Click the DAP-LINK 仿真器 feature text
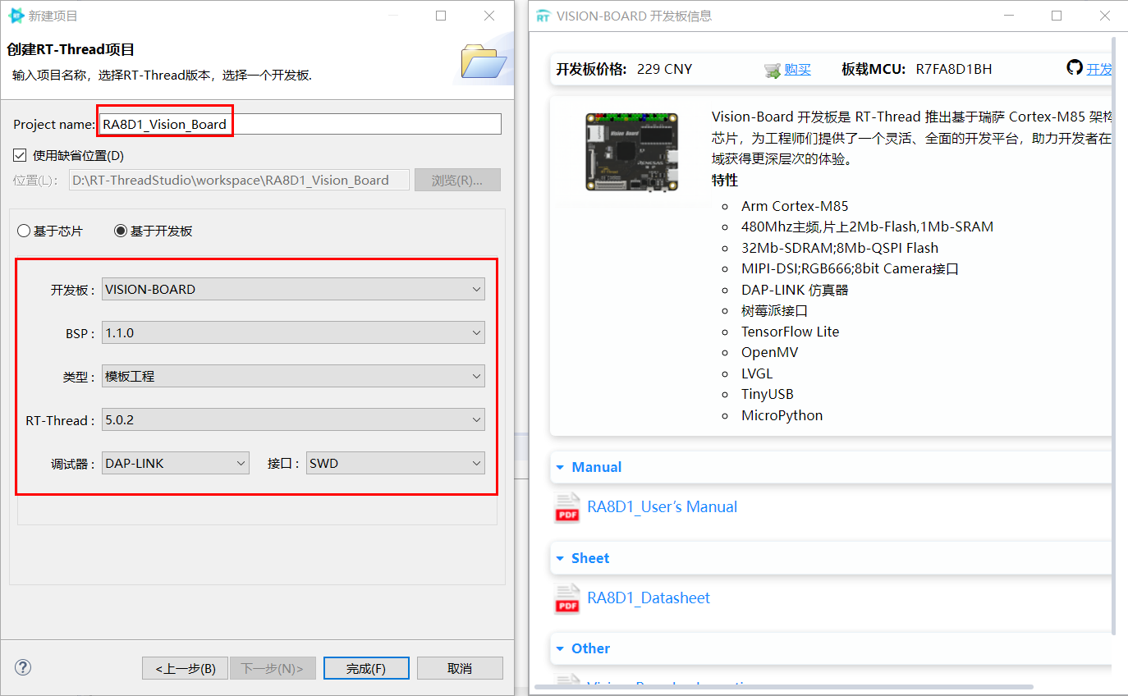The height and width of the screenshot is (696, 1128). click(x=795, y=290)
